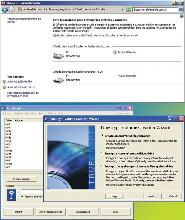
Task: Select Encrypt a non-system partition/drive option
Action: [102, 153]
